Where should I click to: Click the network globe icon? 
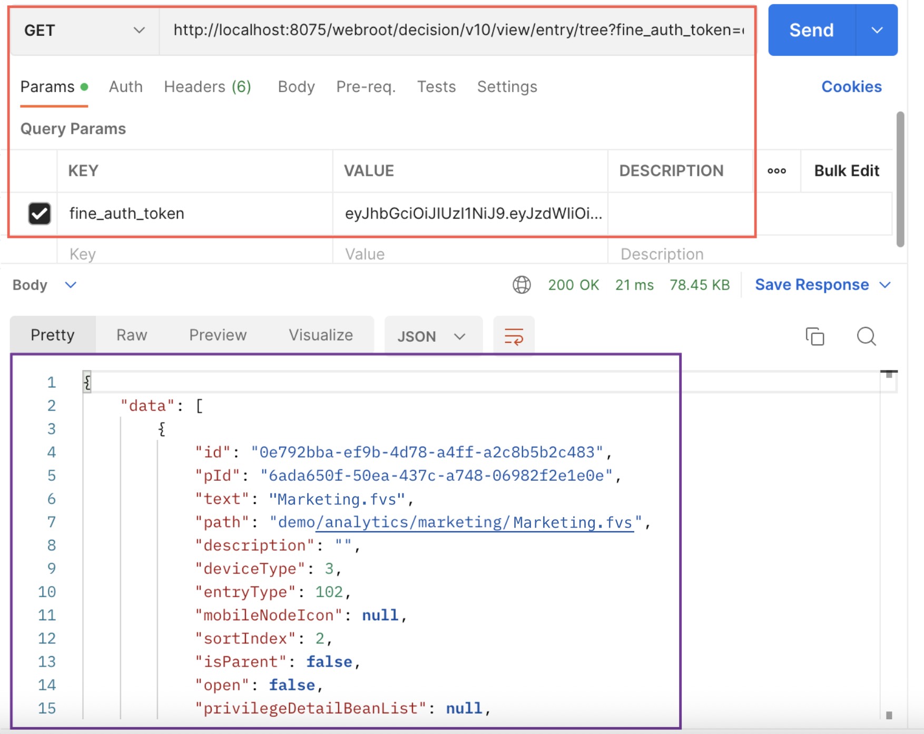coord(522,285)
